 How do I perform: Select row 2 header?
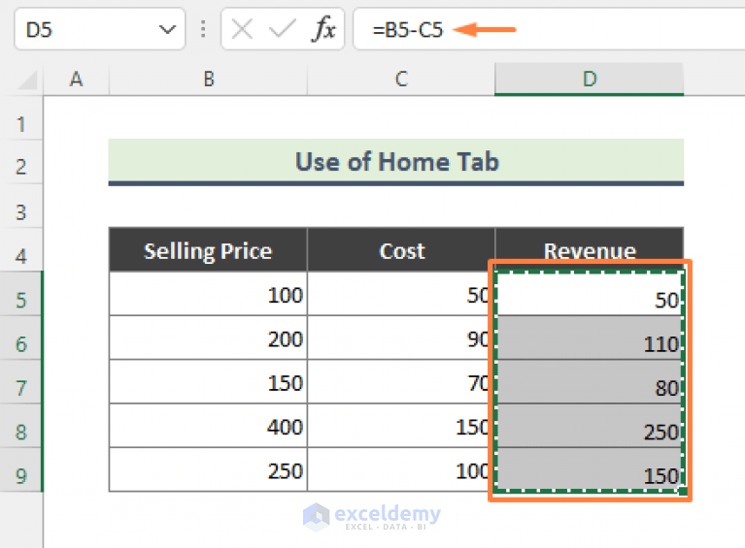21,162
